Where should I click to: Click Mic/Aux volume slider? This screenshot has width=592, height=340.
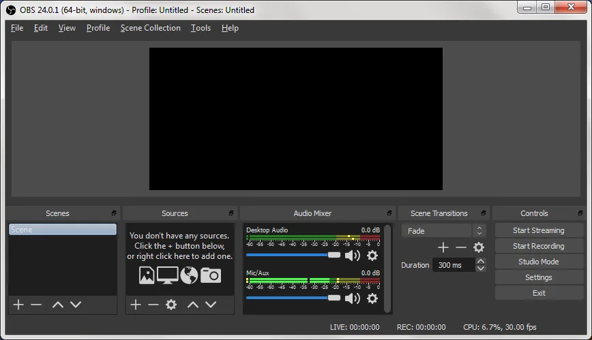point(293,298)
